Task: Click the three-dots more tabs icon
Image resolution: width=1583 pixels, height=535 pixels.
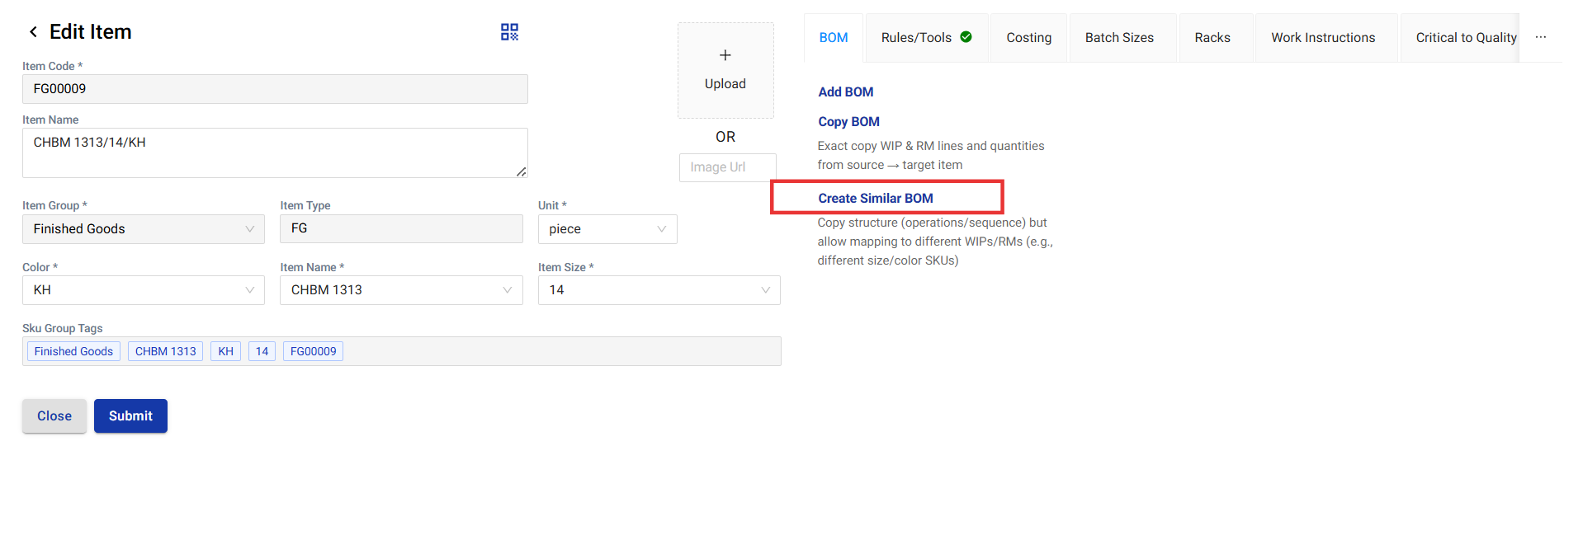Action: [x=1540, y=38]
